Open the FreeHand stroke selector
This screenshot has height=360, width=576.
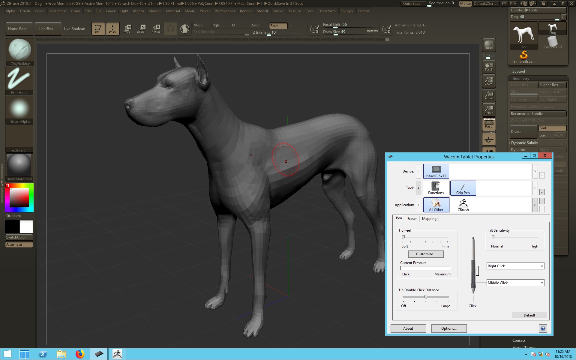coord(19,81)
